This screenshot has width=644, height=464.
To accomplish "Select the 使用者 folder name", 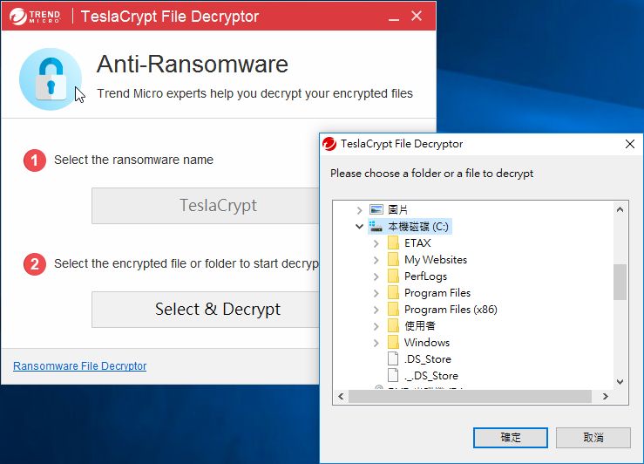I will point(419,326).
